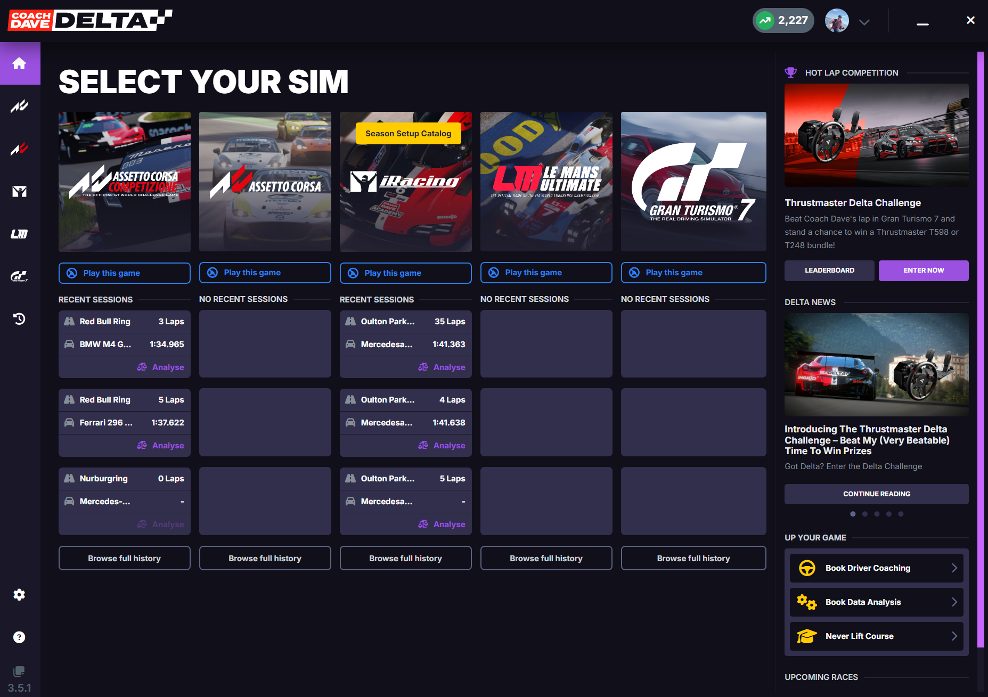Expand the user profile dropdown arrow
This screenshot has height=697, width=988.
tap(864, 22)
